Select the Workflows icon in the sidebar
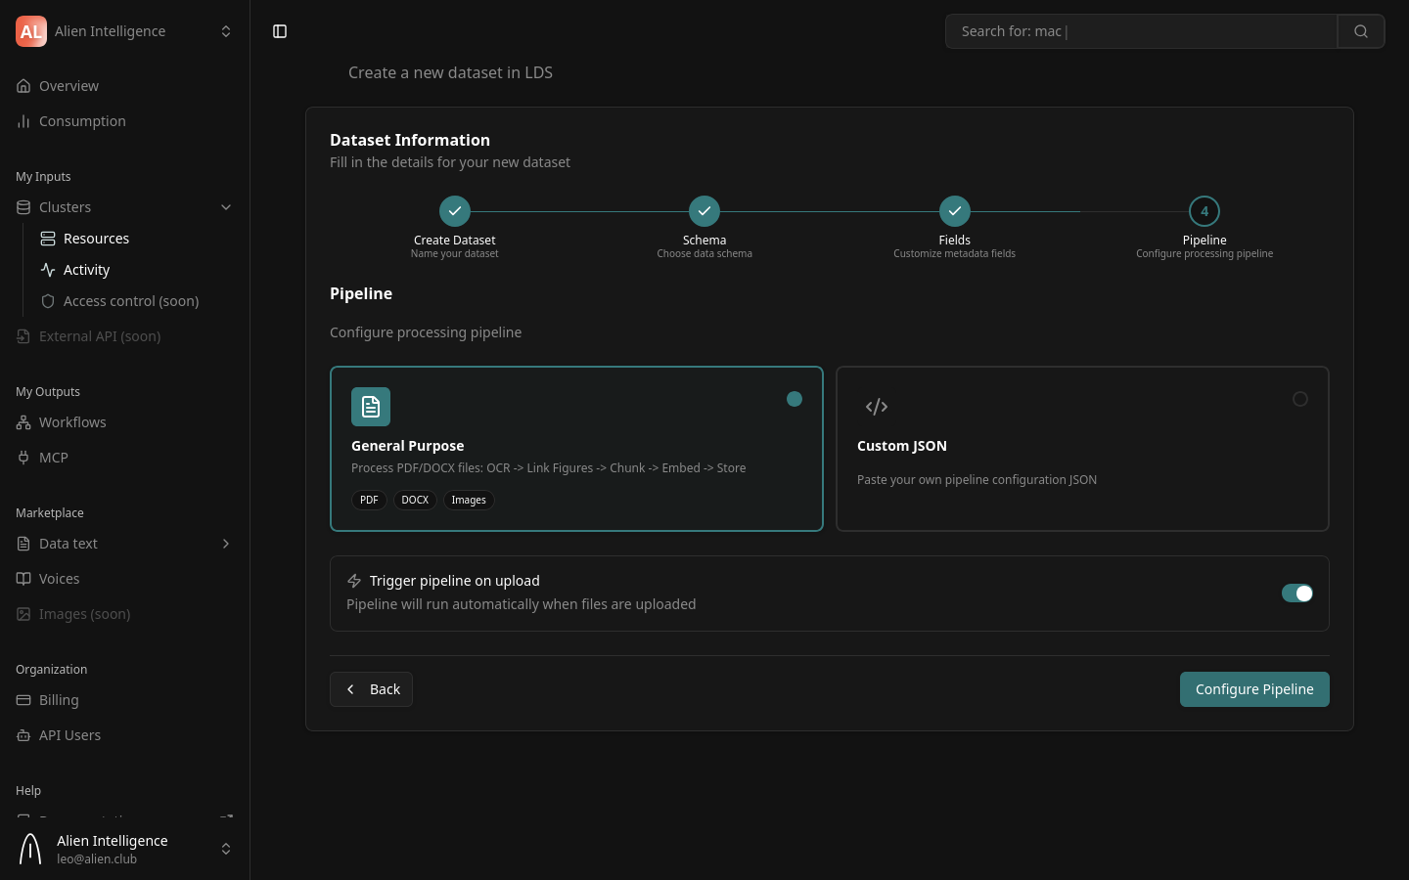Viewport: 1409px width, 880px height. coord(23,422)
